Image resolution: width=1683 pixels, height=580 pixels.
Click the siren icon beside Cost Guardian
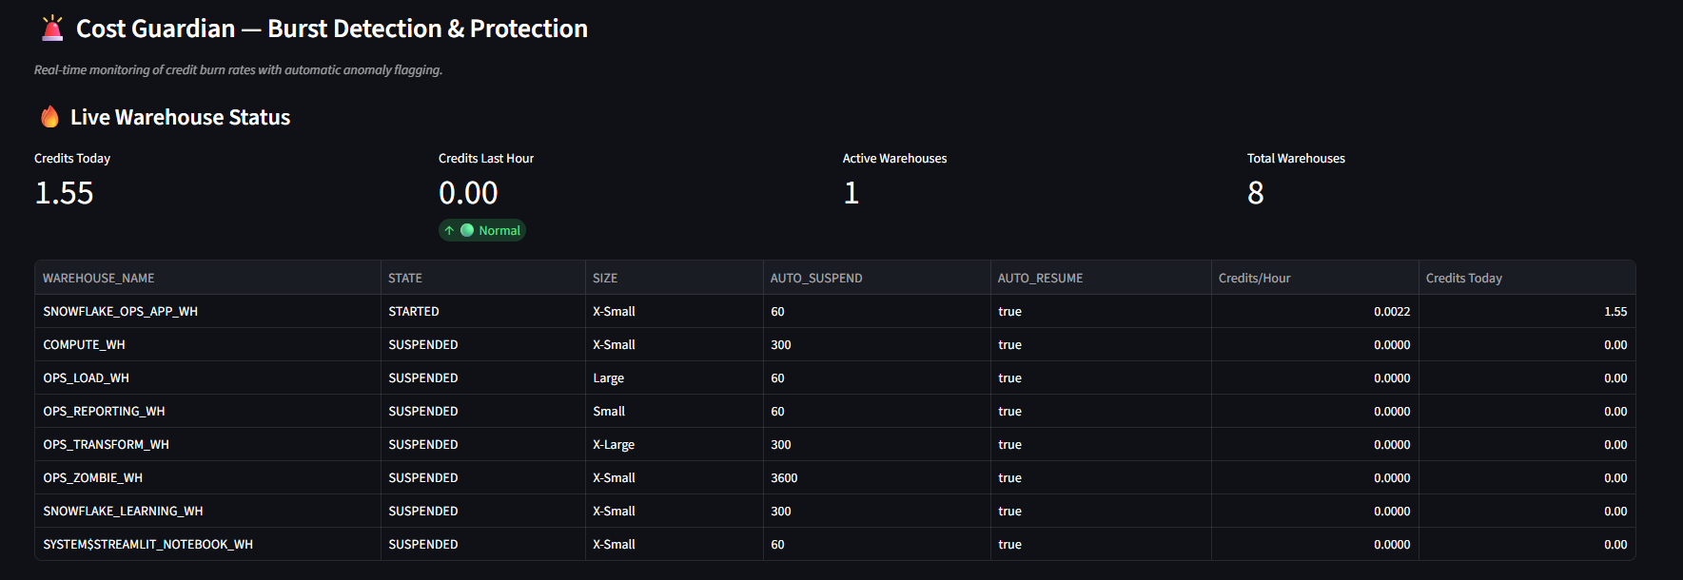[52, 29]
